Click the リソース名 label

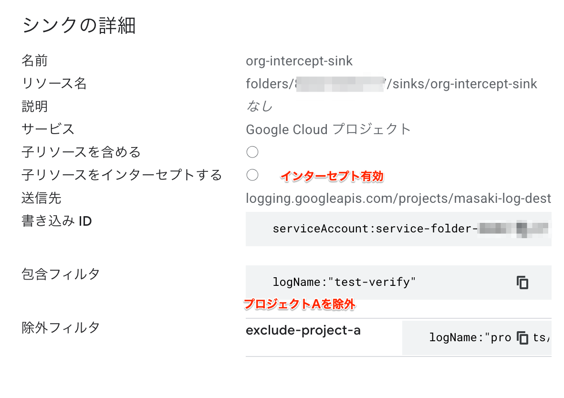pos(54,84)
